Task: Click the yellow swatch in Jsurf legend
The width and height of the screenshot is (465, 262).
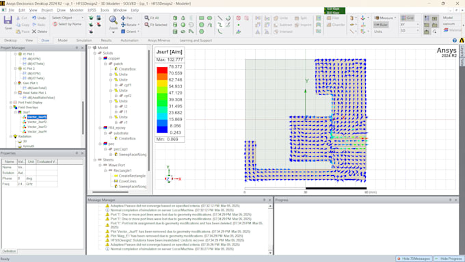Action: tap(162, 83)
